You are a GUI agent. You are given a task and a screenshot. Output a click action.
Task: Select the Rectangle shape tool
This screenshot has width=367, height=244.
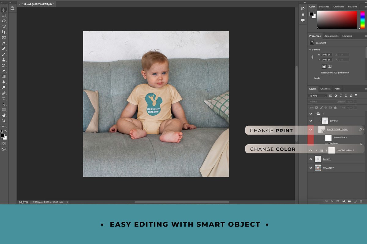tap(4, 109)
